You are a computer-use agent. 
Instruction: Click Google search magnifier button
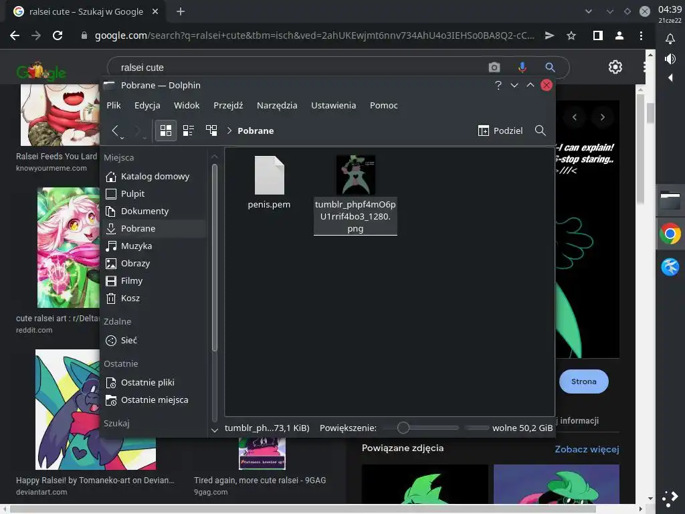[550, 68]
